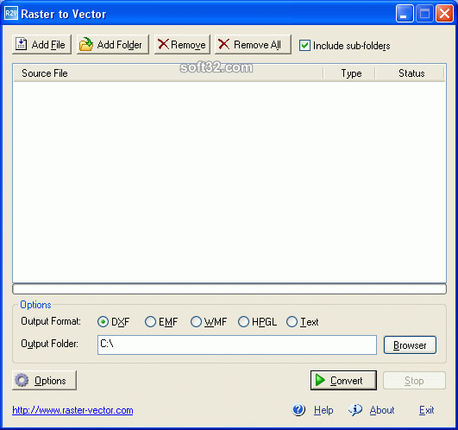Select Text output format

[292, 322]
